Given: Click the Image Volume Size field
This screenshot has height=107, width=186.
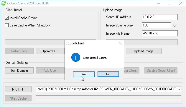Looking at the screenshot, I should pyautogui.click(x=156, y=25).
